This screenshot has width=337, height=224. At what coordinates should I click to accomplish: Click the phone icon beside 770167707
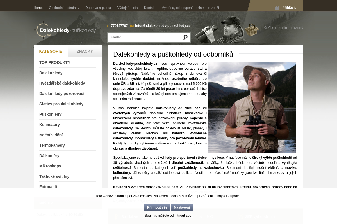tap(108, 26)
